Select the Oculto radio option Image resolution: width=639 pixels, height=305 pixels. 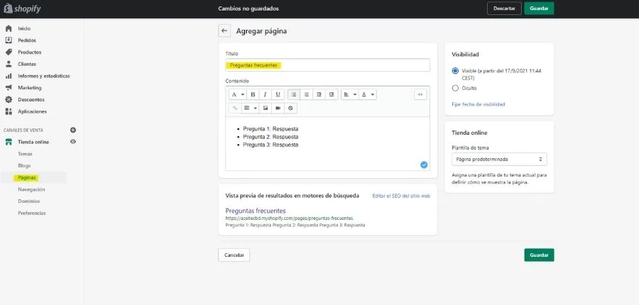click(x=455, y=88)
